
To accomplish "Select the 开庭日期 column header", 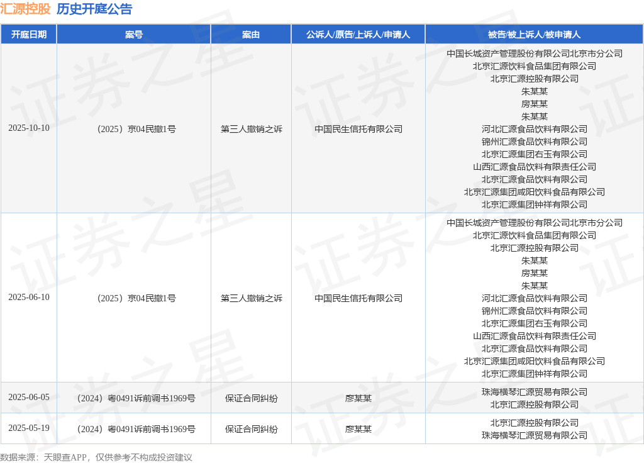I will [x=29, y=35].
